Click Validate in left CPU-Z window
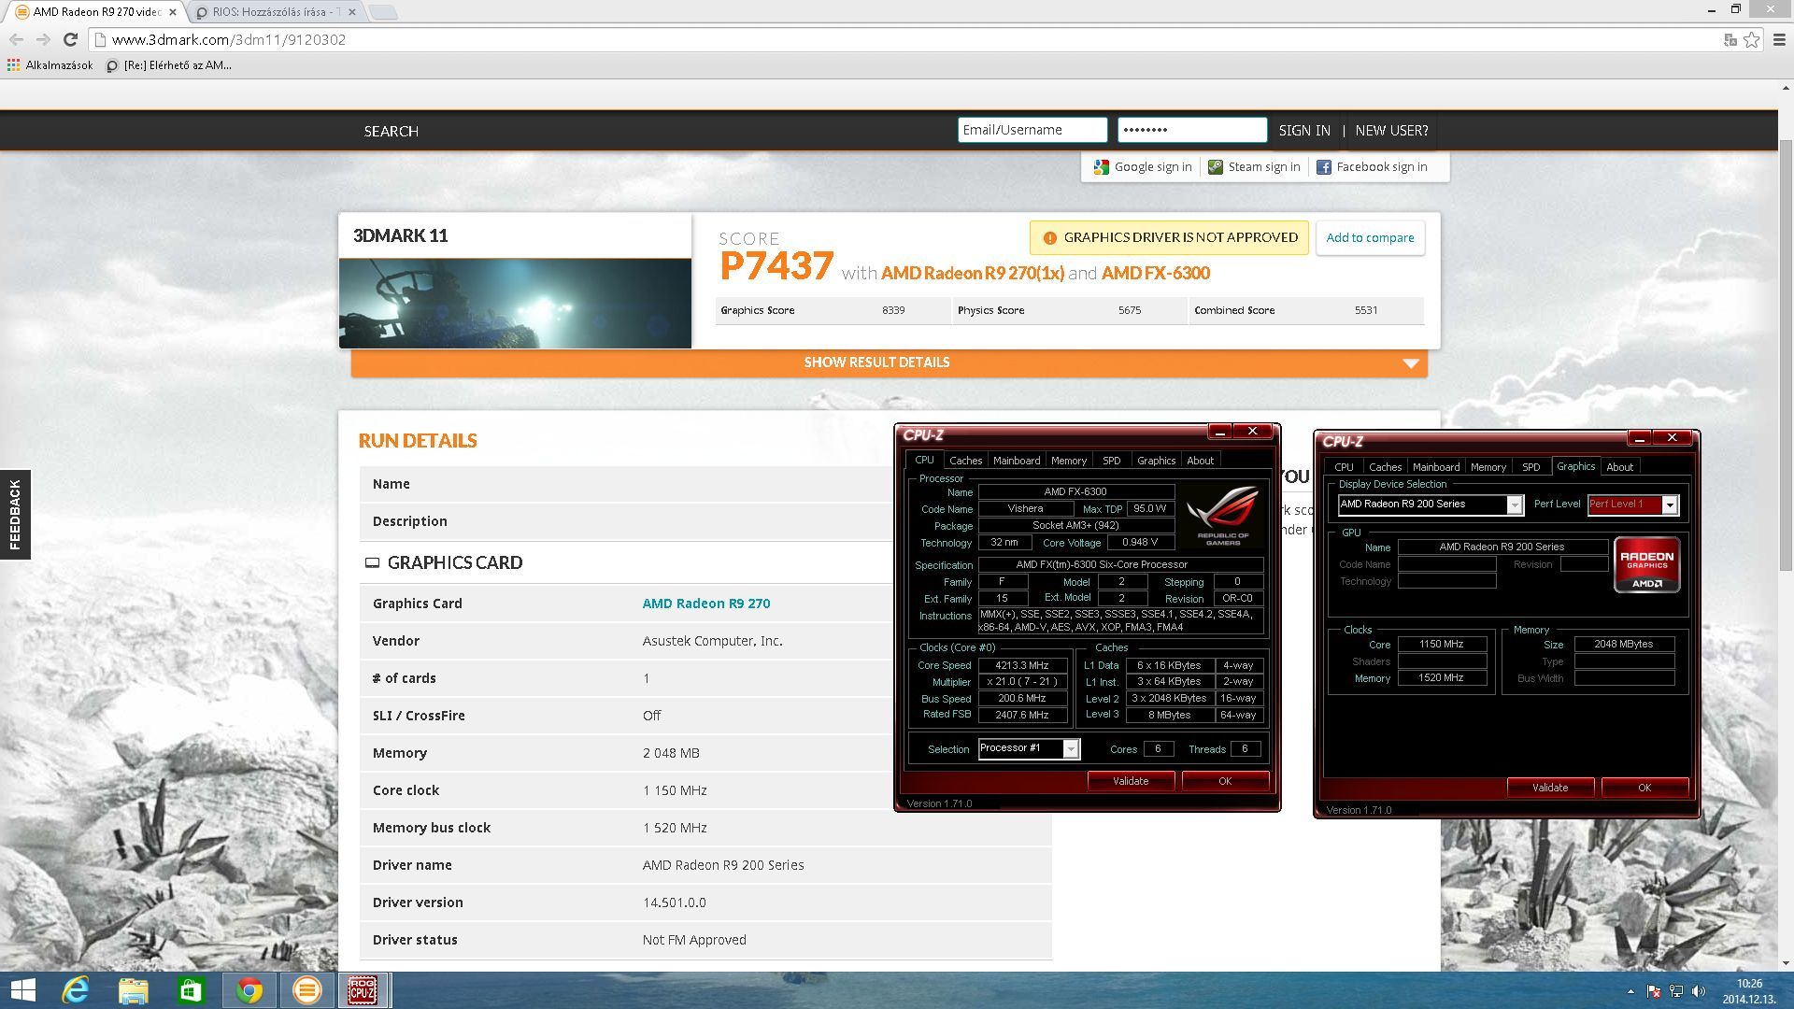 coord(1131,781)
